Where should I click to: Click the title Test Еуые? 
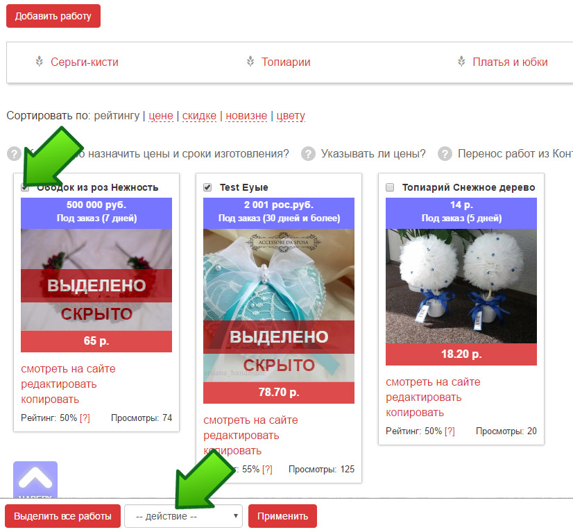pyautogui.click(x=243, y=187)
